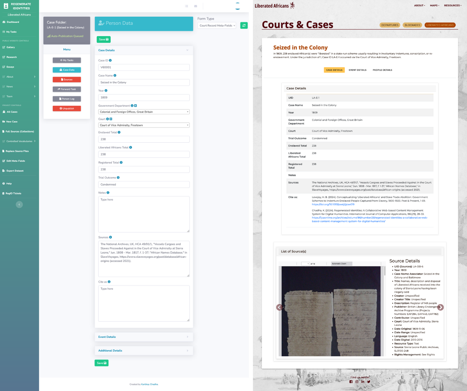Viewport: 467px width, 391px height.
Task: Switch to the Event Details tab
Action: click(x=357, y=70)
